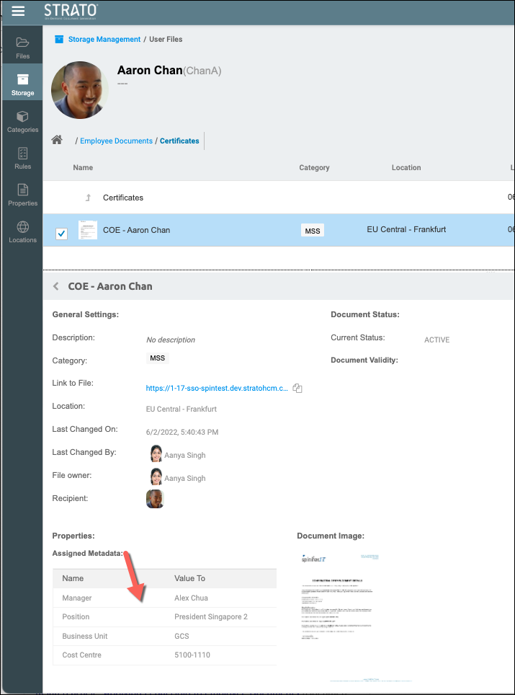
Task: Open the hamburger menu icon
Action: tap(18, 11)
